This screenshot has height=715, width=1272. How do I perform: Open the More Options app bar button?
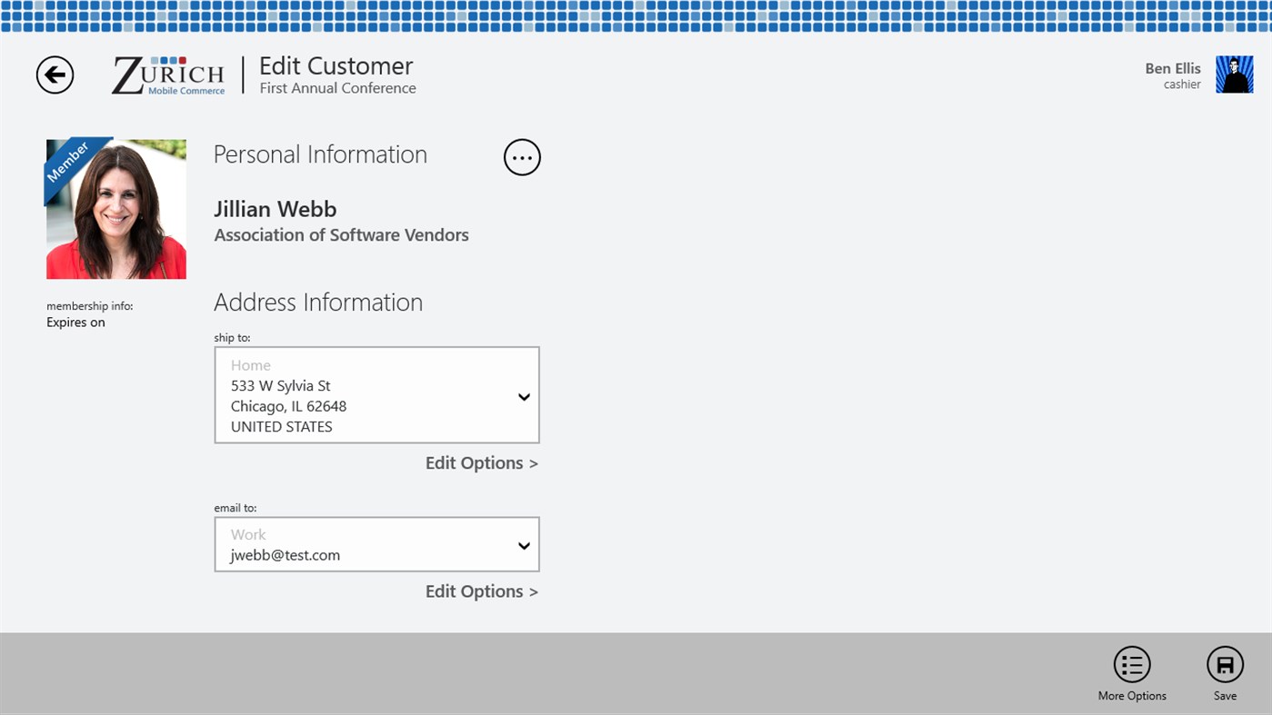pyautogui.click(x=1132, y=673)
